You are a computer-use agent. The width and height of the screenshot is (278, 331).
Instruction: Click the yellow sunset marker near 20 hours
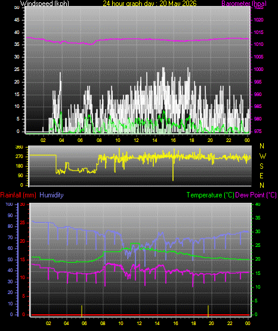tap(208, 311)
